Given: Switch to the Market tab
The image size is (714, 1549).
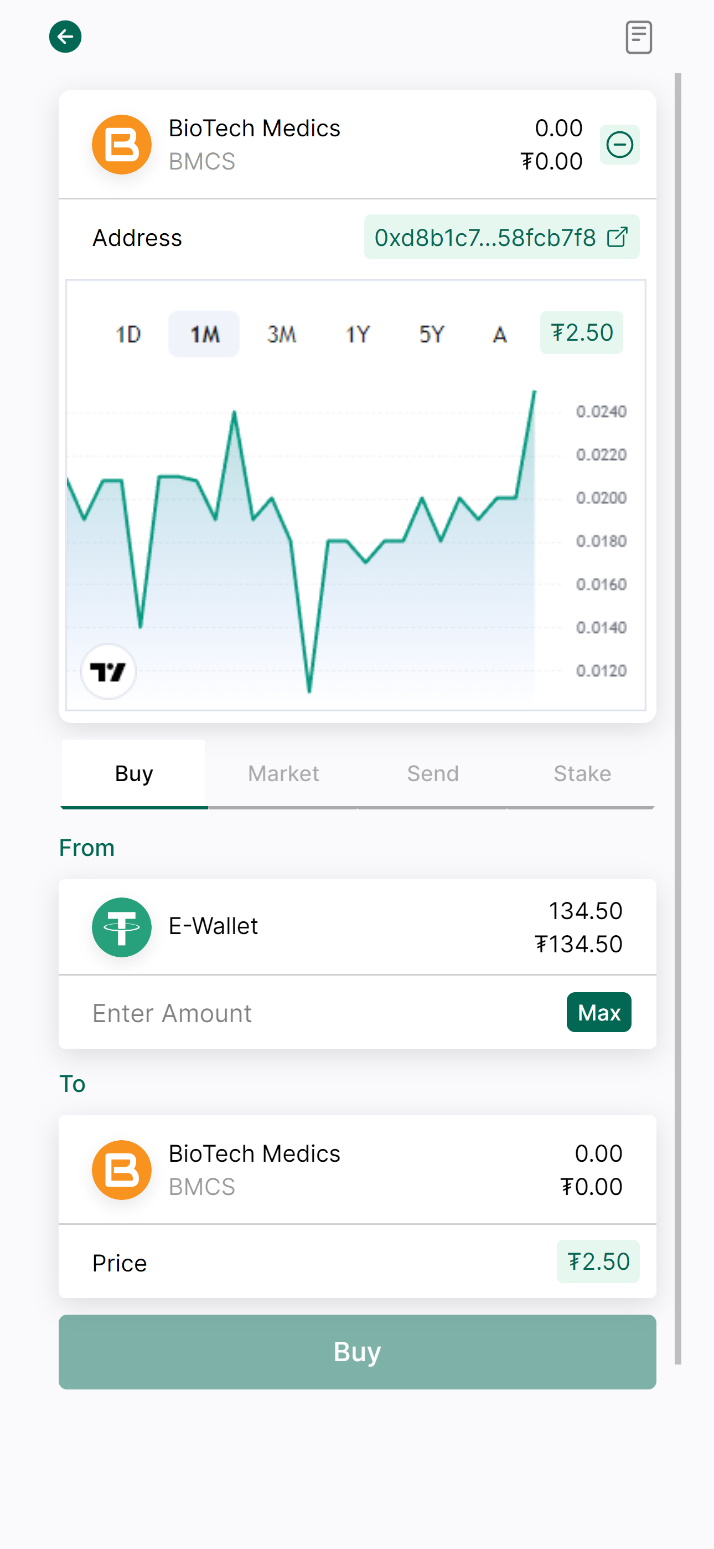Looking at the screenshot, I should click(x=283, y=773).
